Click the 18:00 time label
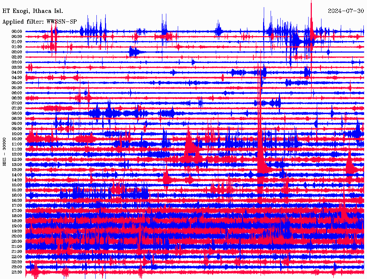 coord(17,216)
